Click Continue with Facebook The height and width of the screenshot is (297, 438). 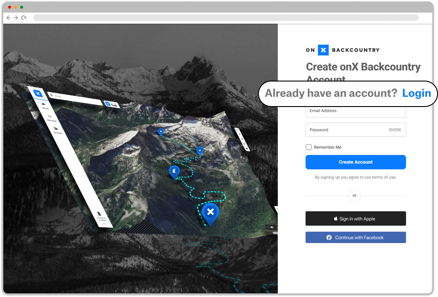coord(355,237)
